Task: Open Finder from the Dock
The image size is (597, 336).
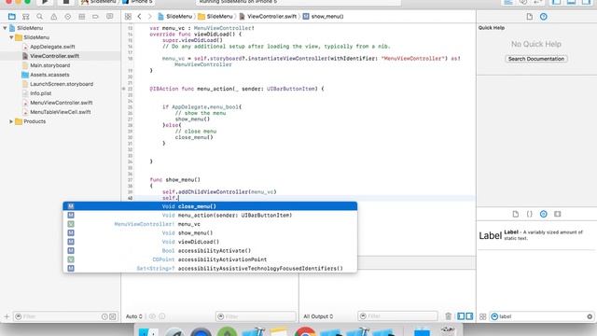Action: point(148,332)
